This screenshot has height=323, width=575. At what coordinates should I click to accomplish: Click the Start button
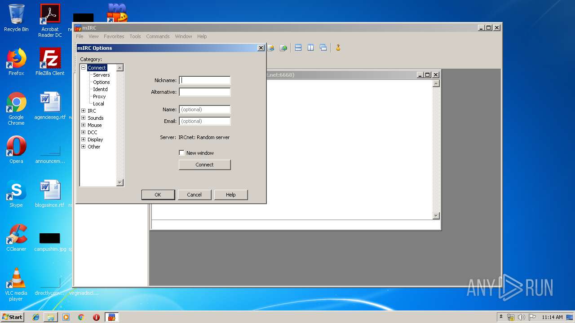pos(12,317)
